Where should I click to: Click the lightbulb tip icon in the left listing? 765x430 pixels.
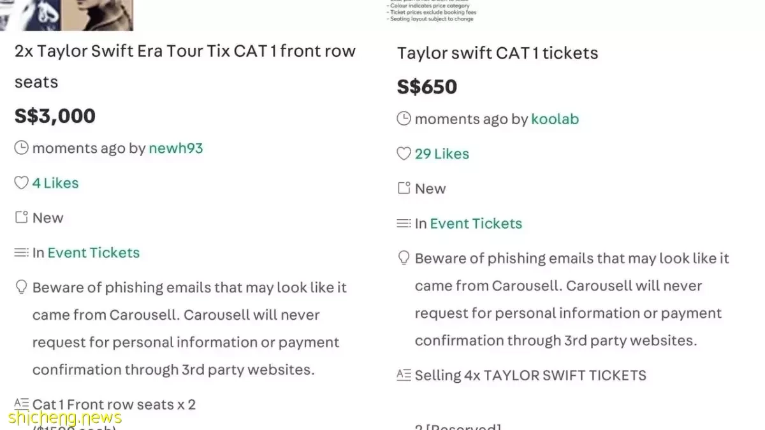pos(21,287)
